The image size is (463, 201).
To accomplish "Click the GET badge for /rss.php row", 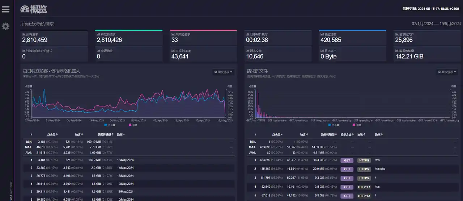I will 347,169.
